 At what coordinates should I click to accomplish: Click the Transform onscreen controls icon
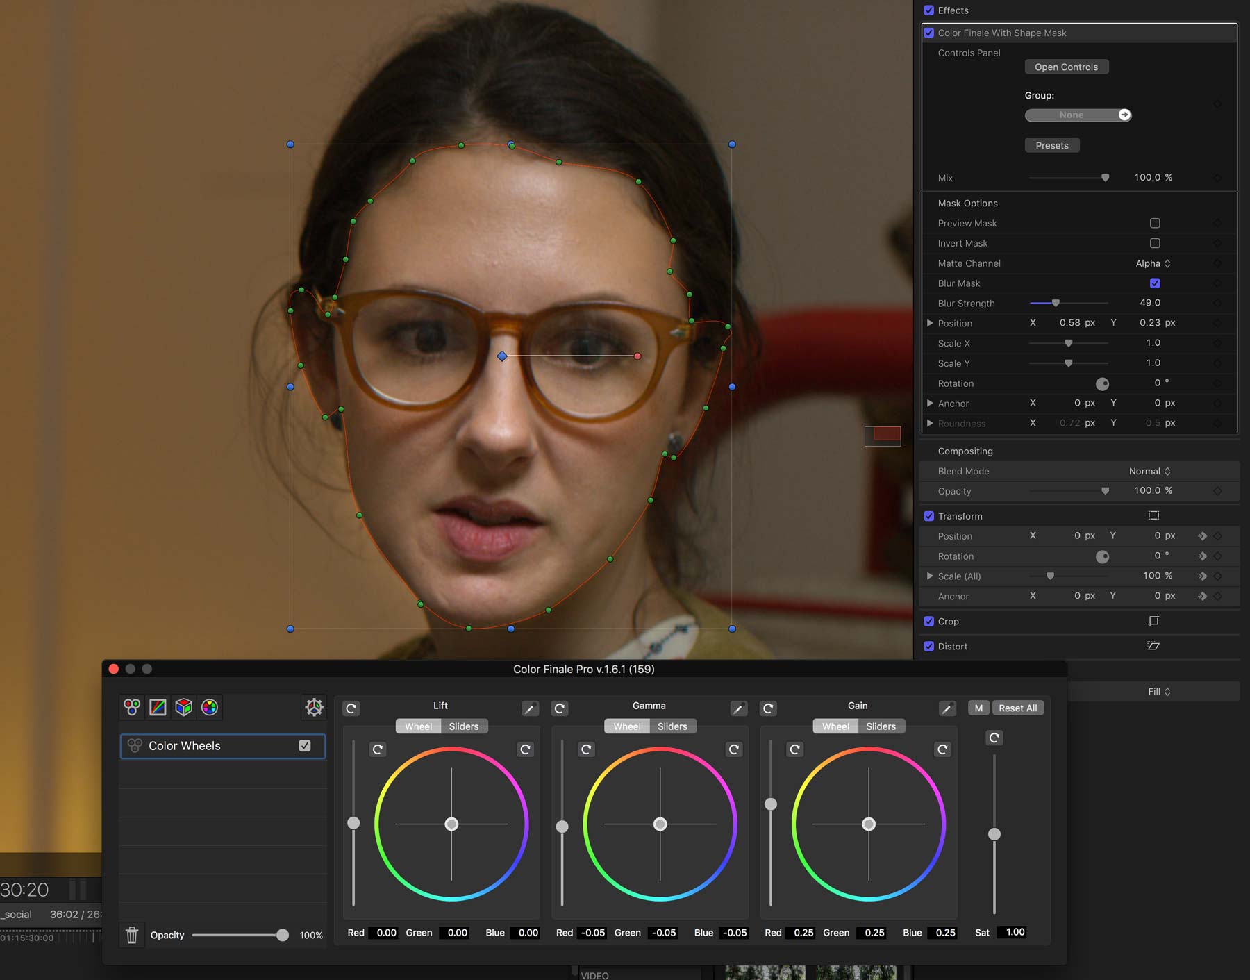tap(1153, 515)
